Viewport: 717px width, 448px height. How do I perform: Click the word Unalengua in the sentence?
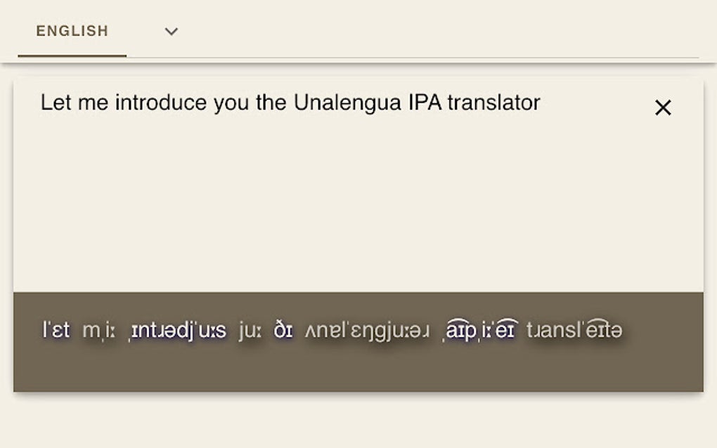point(345,103)
